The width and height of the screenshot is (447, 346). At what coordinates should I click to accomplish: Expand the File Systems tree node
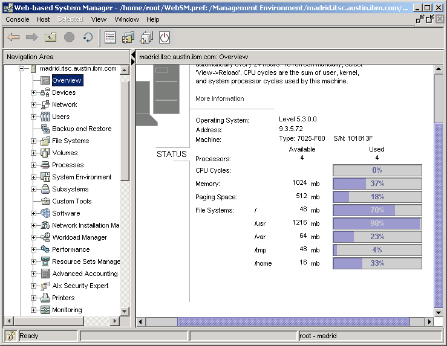click(x=33, y=141)
